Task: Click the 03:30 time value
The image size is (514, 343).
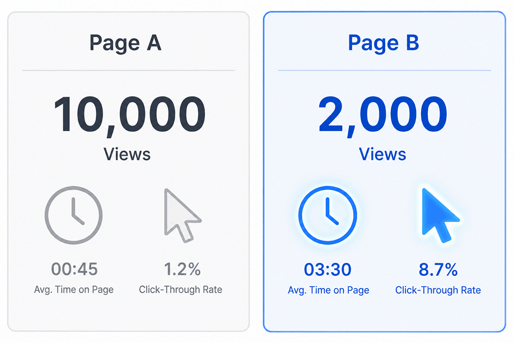Action: pyautogui.click(x=328, y=270)
